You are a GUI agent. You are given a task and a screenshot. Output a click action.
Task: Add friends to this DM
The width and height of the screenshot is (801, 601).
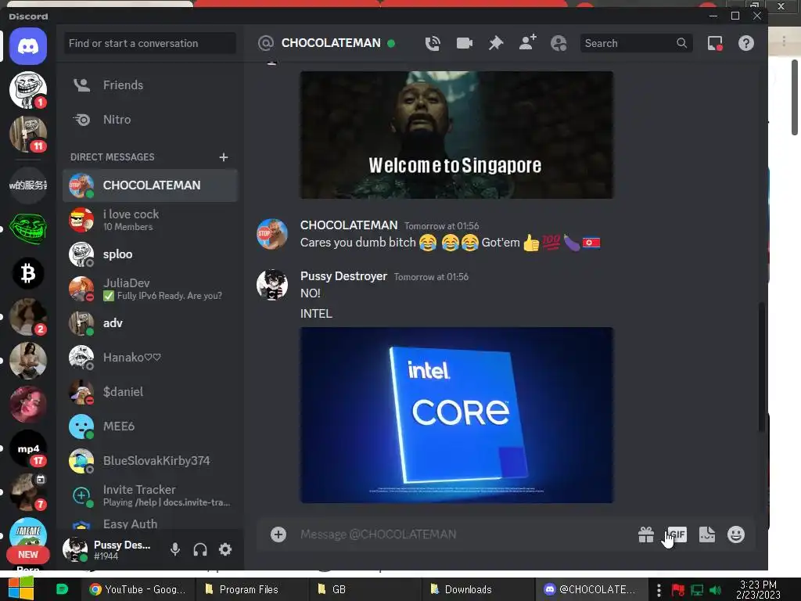(x=527, y=42)
